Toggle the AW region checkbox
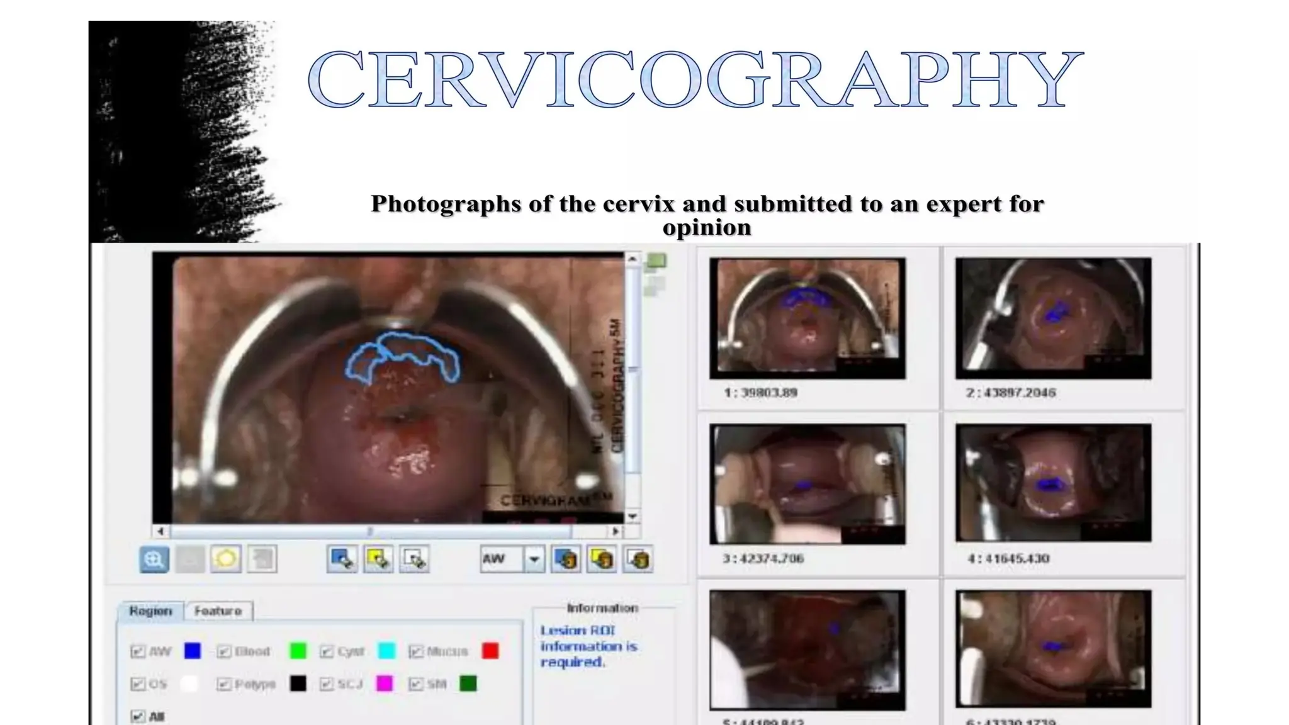1289x725 pixels. click(137, 651)
